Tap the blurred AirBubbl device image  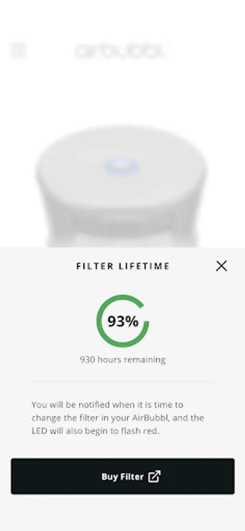coord(121,186)
